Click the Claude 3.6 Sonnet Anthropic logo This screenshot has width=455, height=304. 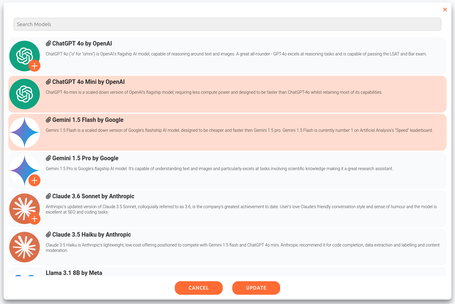[25, 209]
